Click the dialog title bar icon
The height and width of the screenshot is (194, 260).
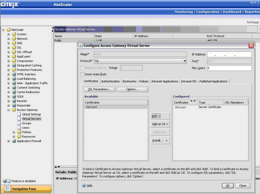coord(81,45)
